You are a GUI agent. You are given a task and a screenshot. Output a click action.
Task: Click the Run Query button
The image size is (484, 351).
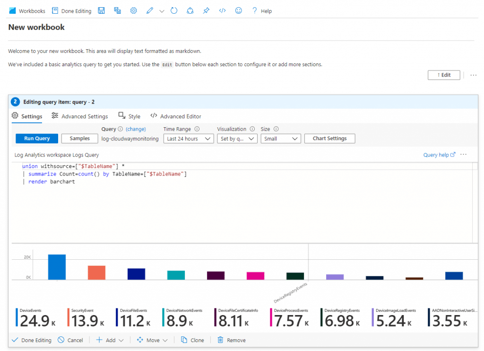click(x=37, y=139)
